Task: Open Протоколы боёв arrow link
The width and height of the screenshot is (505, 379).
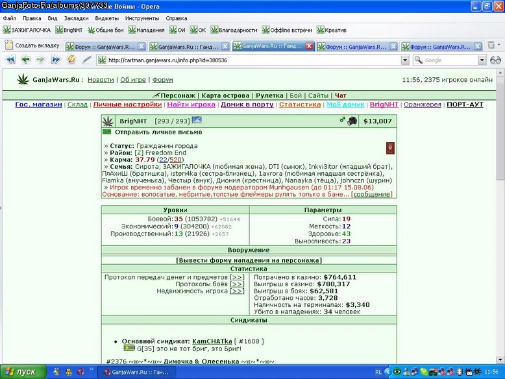Action: tap(237, 284)
